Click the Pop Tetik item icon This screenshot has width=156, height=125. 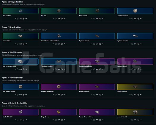59,11
